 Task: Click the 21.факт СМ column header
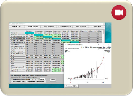pos(65,31)
